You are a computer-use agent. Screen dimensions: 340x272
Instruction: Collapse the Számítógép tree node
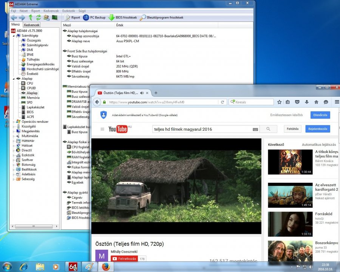click(14, 36)
